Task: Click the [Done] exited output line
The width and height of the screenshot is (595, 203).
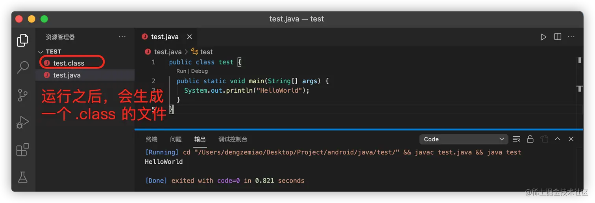Action: 224,181
